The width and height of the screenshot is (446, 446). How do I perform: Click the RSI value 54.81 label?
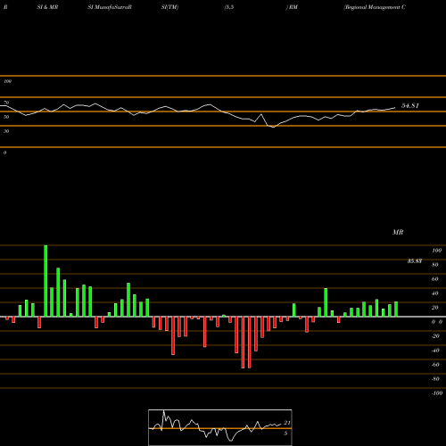coord(410,105)
